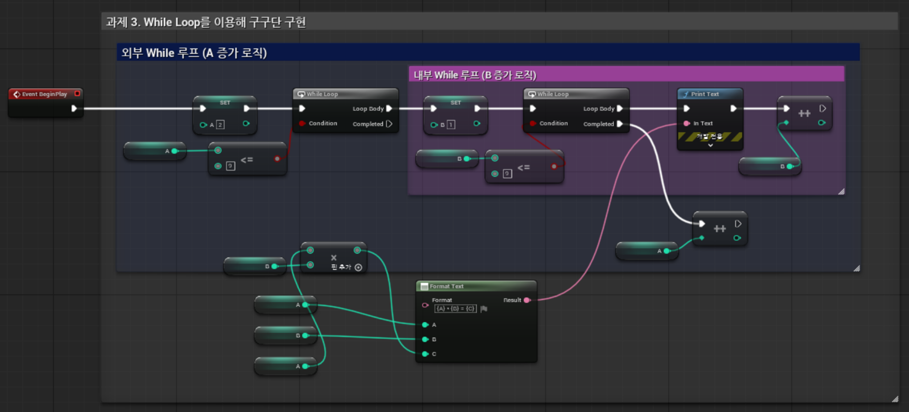Viewport: 909px width, 412px height.
Task: Click the value field of the SET A node
Action: [220, 124]
